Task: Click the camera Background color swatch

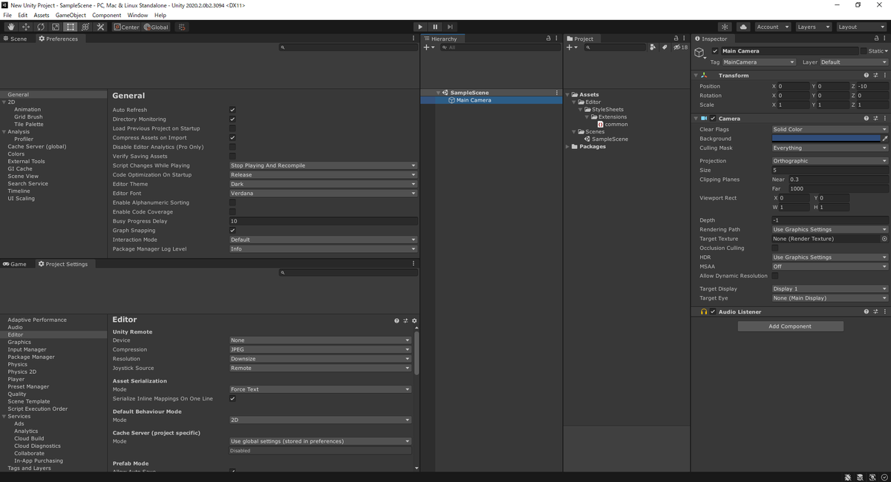Action: click(826, 138)
